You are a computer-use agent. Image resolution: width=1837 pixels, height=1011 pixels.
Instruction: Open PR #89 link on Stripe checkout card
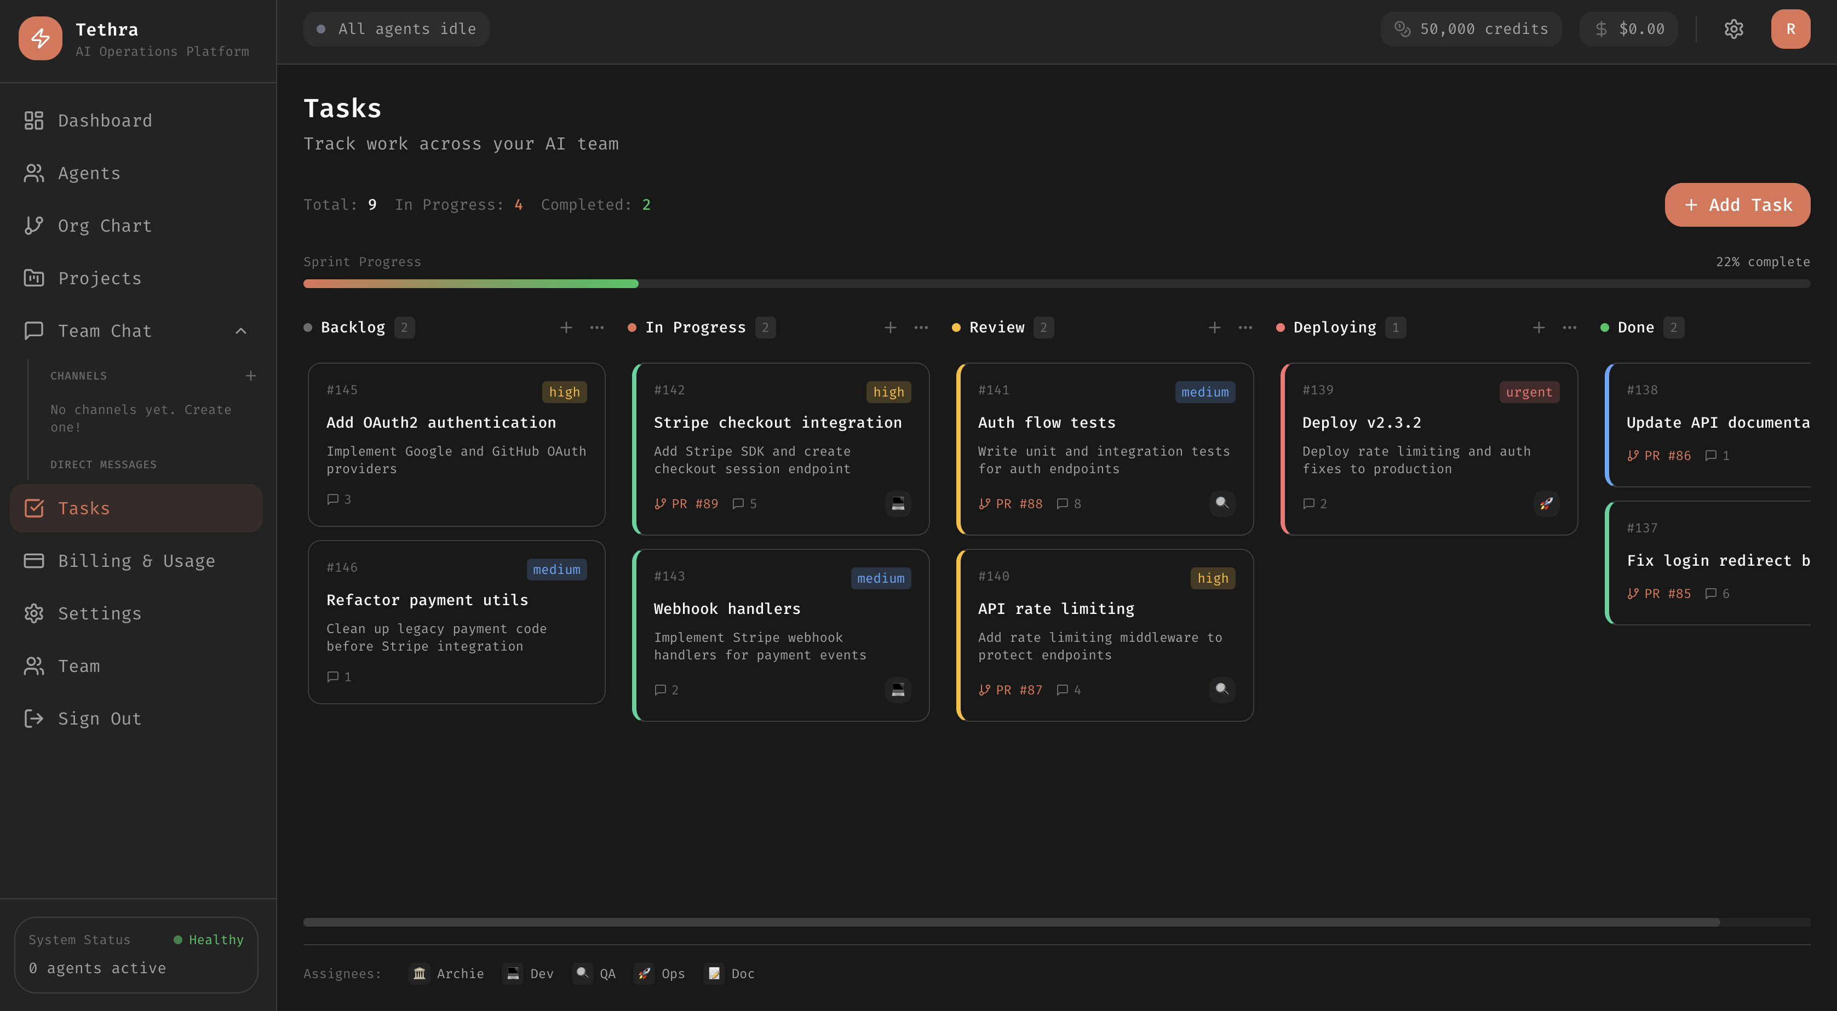click(x=686, y=503)
